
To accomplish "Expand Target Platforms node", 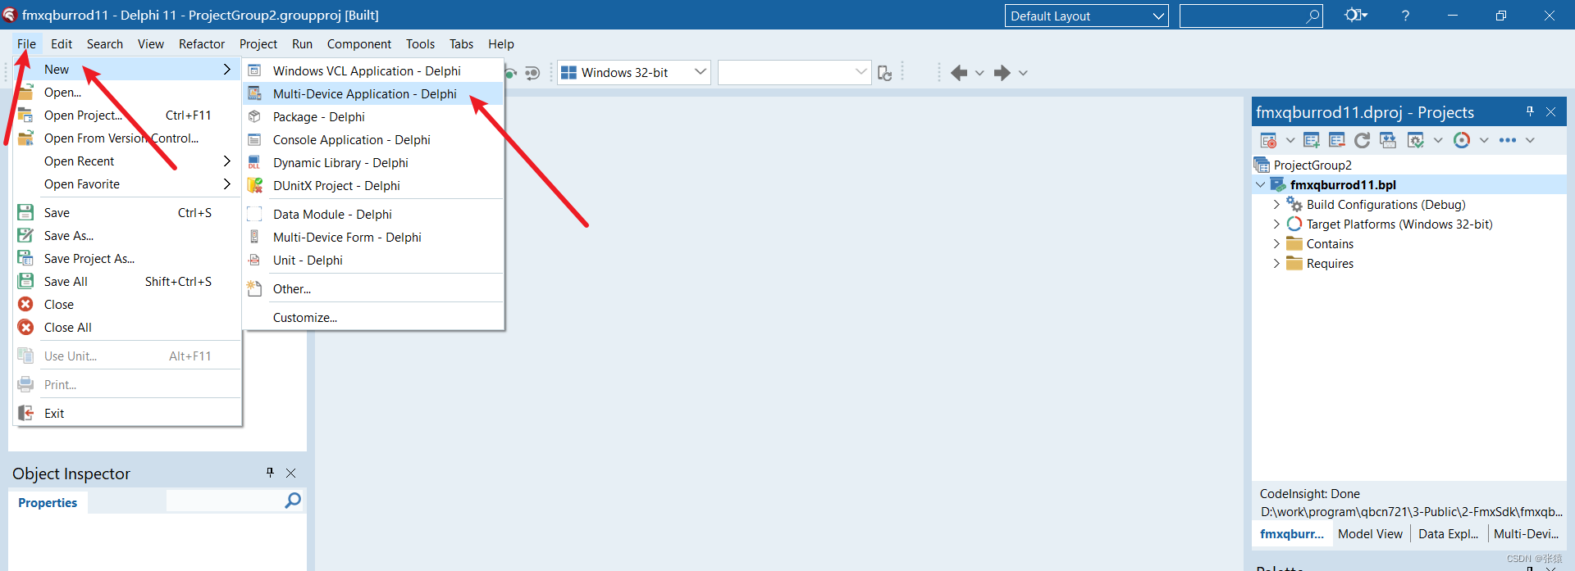I will click(1276, 224).
